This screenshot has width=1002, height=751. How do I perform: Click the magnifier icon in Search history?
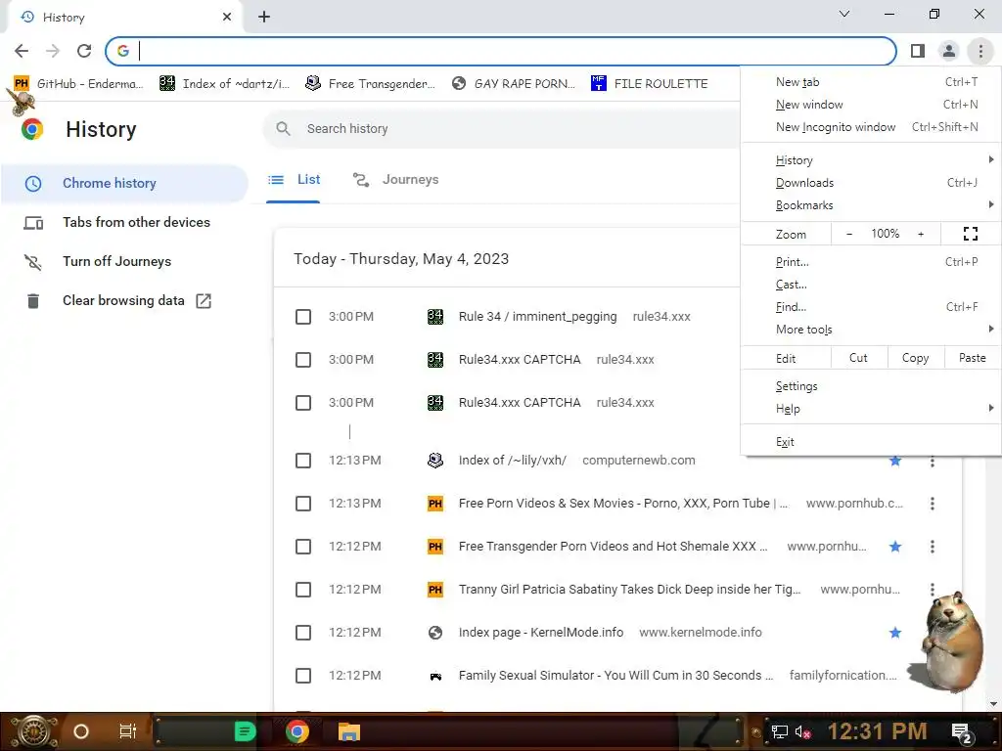(x=283, y=128)
